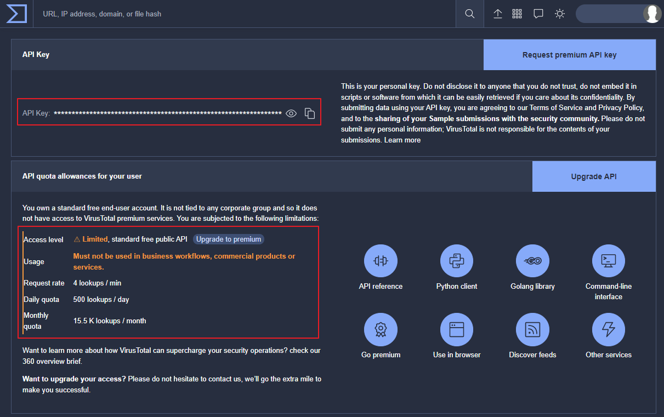Open the Golang library icon

tap(532, 261)
